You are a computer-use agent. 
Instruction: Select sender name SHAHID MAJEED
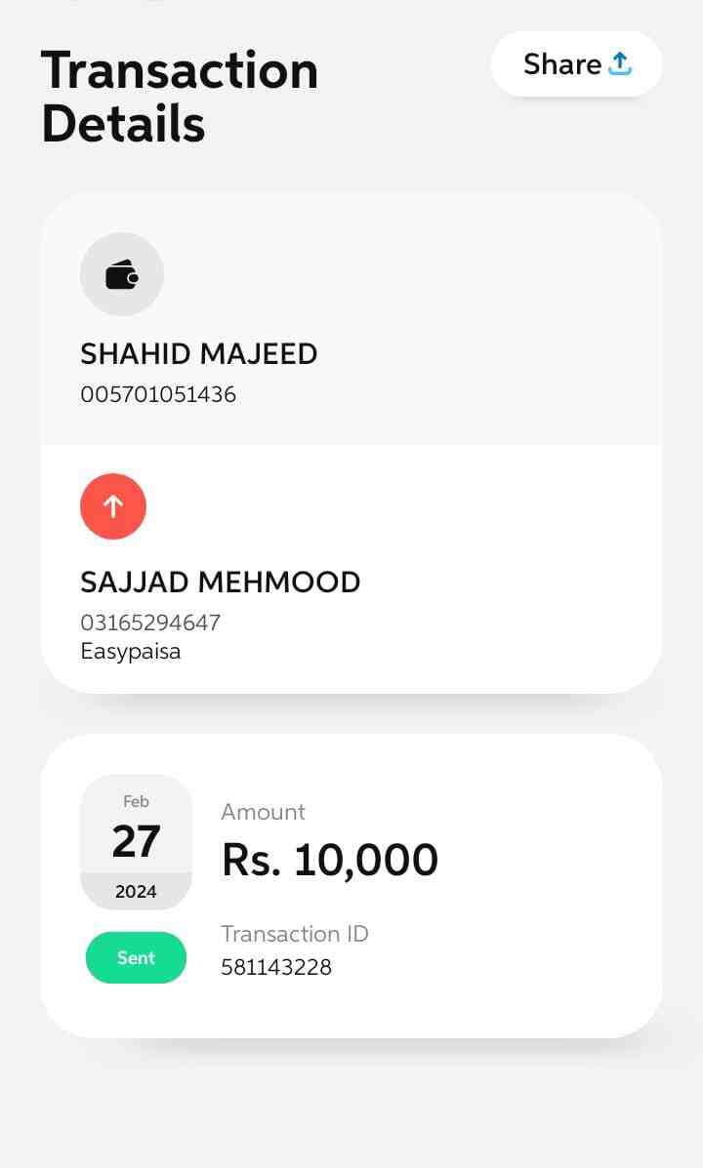tap(199, 354)
